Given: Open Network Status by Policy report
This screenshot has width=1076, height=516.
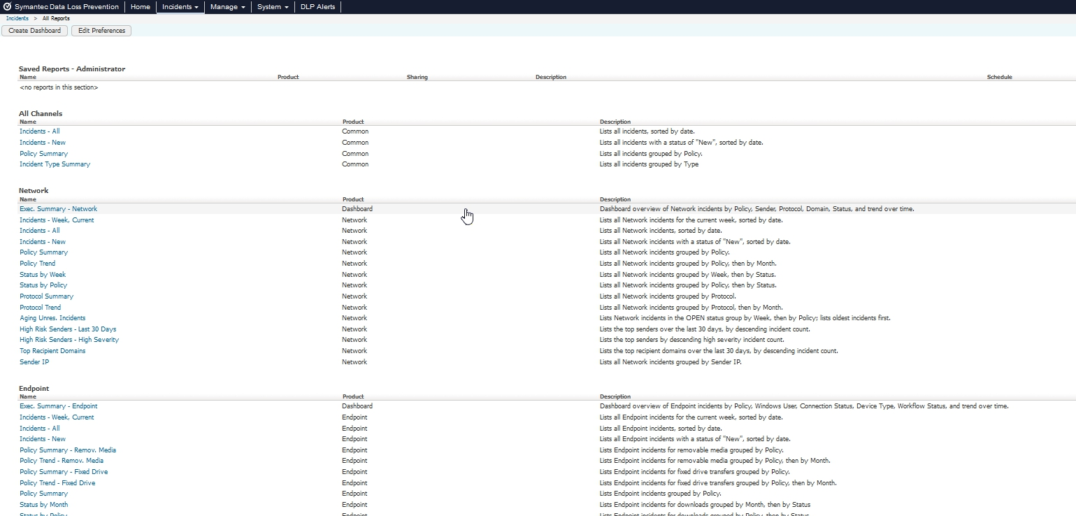Looking at the screenshot, I should point(43,285).
